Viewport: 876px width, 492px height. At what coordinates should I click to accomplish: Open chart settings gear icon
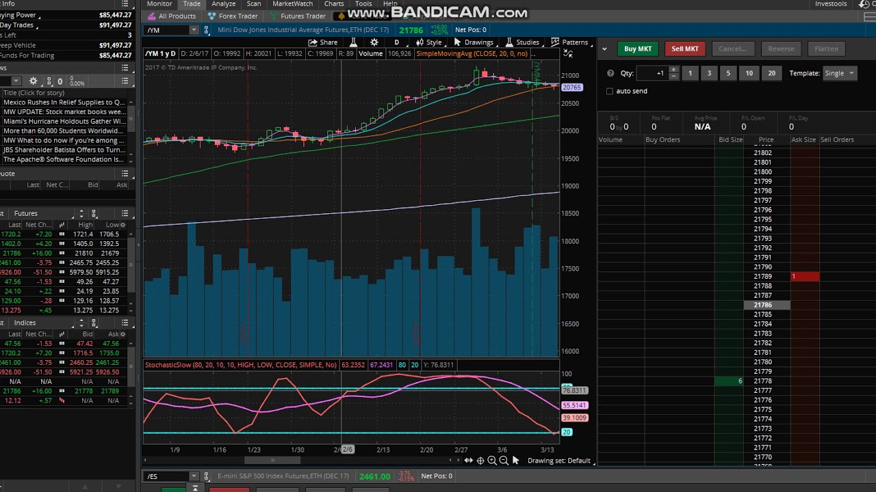374,42
